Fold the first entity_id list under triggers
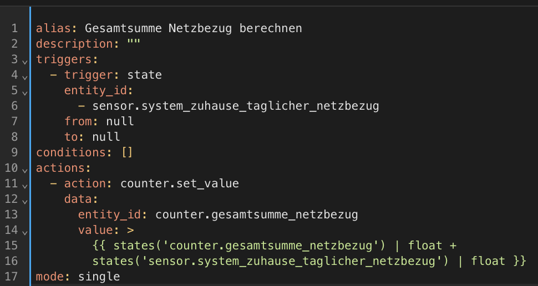Viewport: 538px width, 286px height. point(25,91)
